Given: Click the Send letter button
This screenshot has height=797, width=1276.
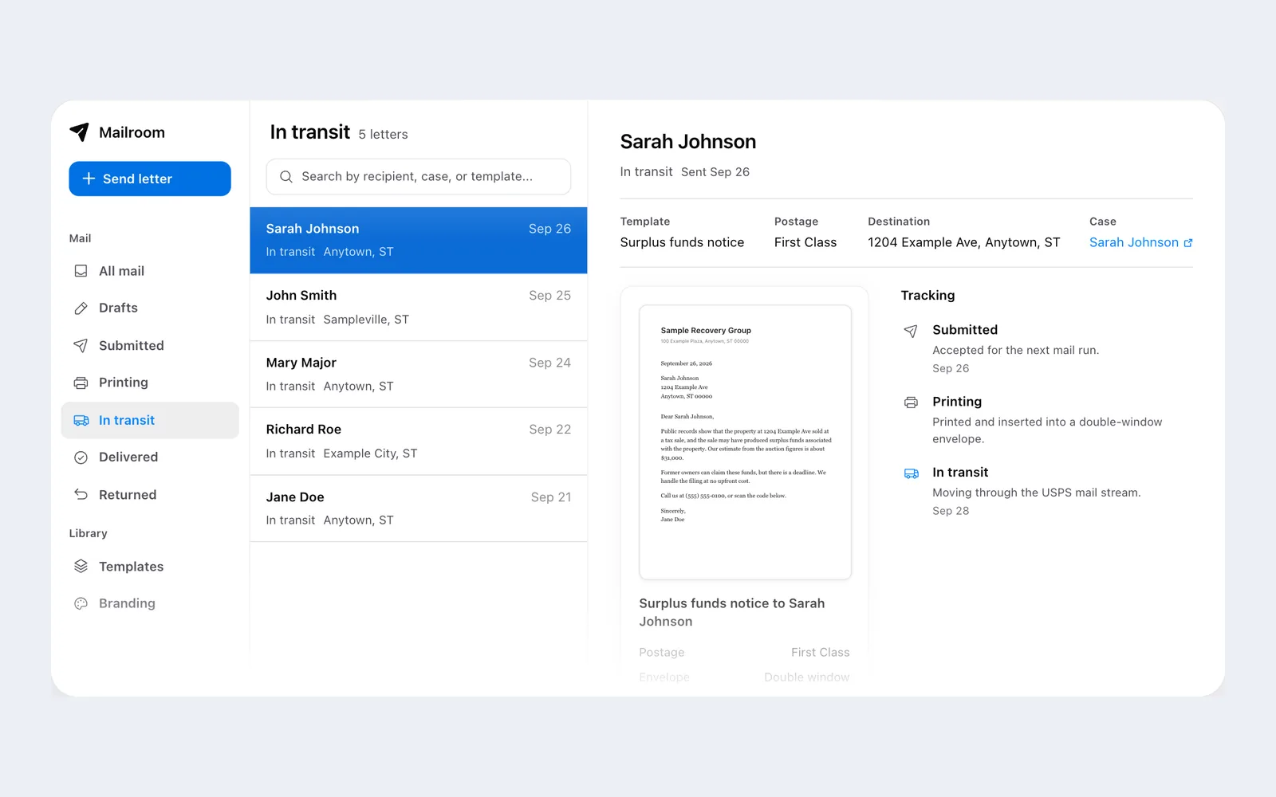Looking at the screenshot, I should pyautogui.click(x=150, y=179).
